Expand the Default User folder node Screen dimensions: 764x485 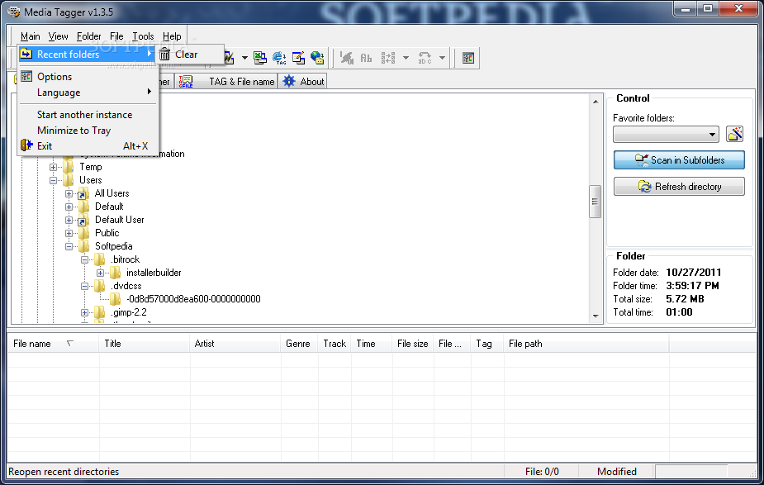tap(69, 220)
